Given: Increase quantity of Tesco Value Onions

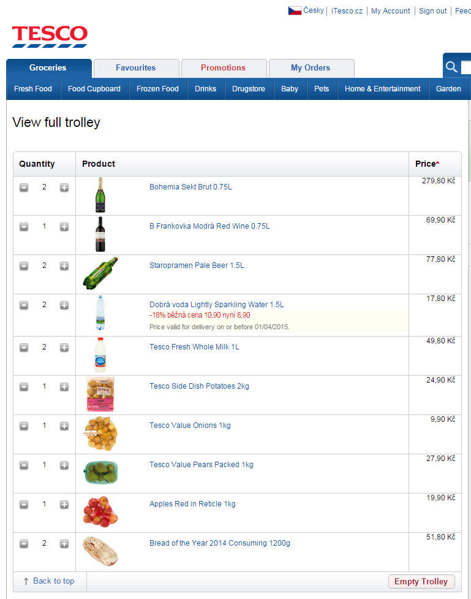Looking at the screenshot, I should 64,426.
